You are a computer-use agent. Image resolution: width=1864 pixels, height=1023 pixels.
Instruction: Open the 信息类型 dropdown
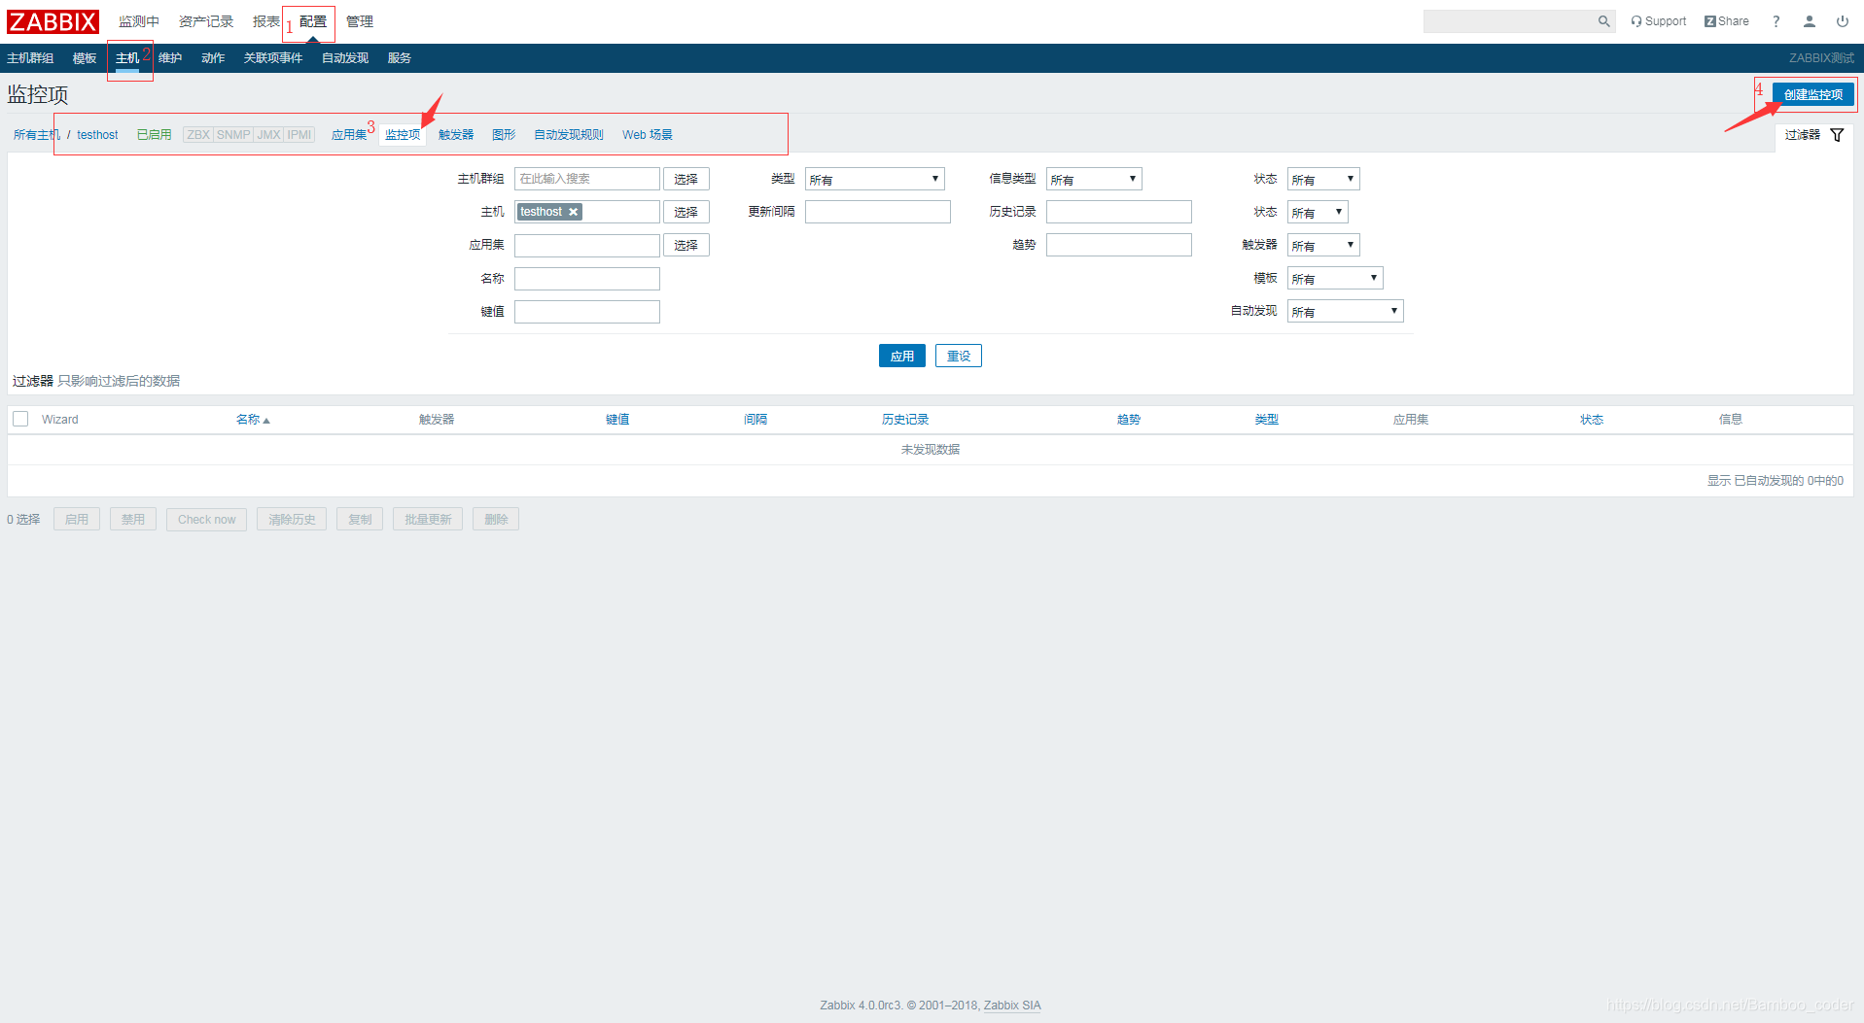point(1094,179)
